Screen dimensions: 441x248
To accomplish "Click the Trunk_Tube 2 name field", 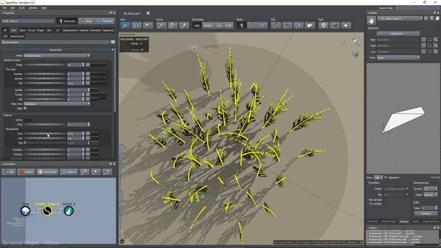I will tap(28, 21).
